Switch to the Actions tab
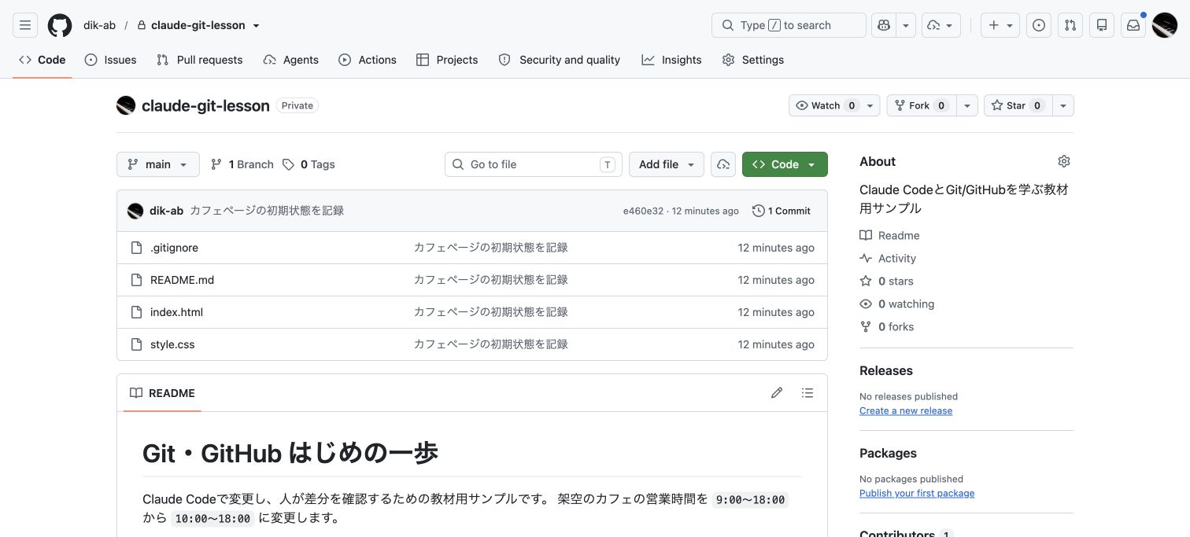This screenshot has width=1190, height=537. pos(368,60)
